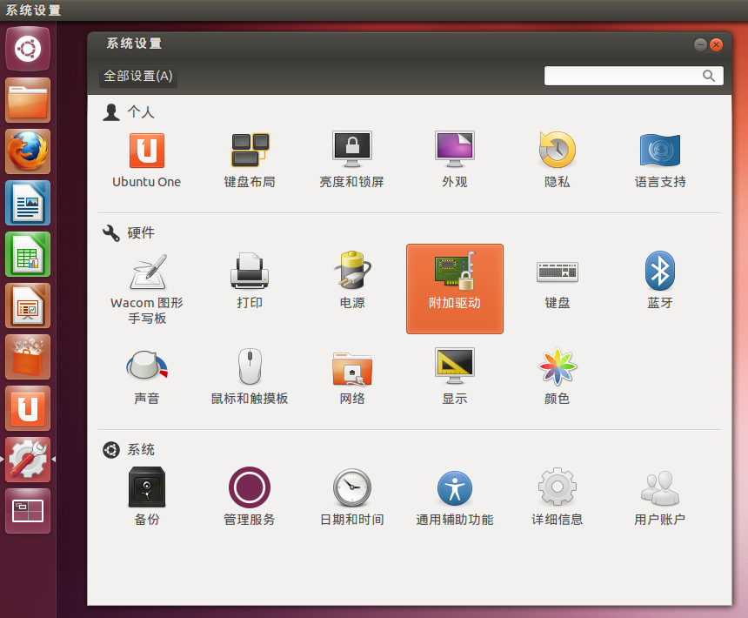Open 管理服务 management service
The image size is (748, 618).
(x=250, y=496)
